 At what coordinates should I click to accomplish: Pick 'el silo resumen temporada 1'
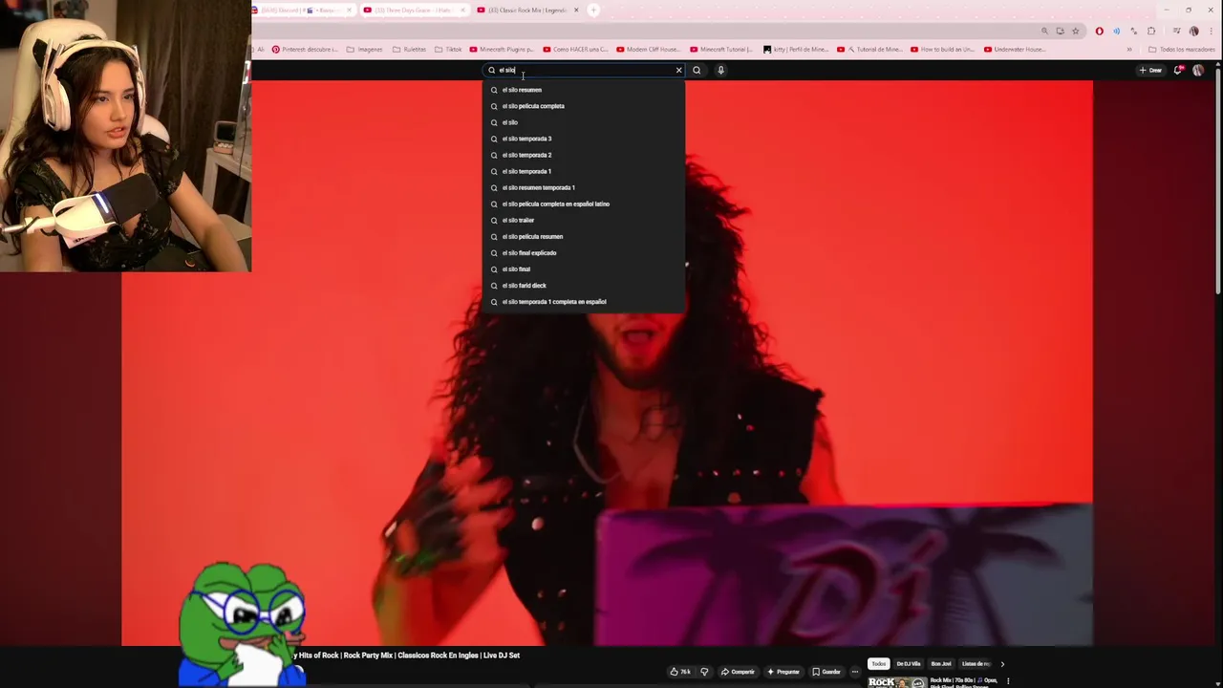(x=584, y=187)
